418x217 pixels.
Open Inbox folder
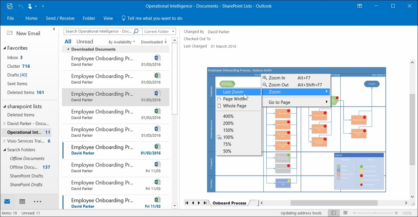[x=15, y=57]
